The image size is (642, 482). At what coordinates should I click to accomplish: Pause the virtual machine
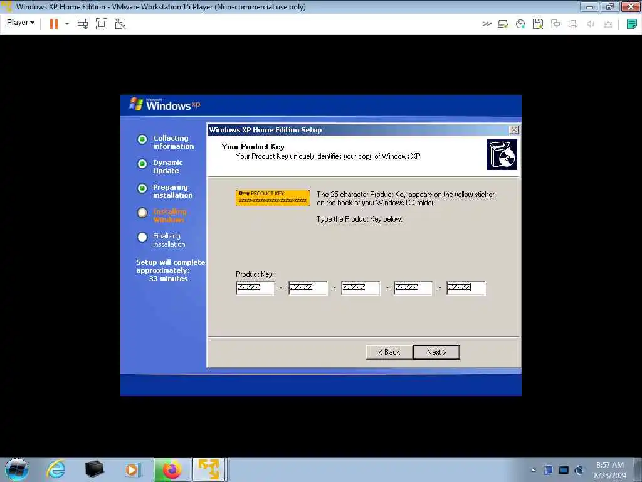click(x=54, y=24)
